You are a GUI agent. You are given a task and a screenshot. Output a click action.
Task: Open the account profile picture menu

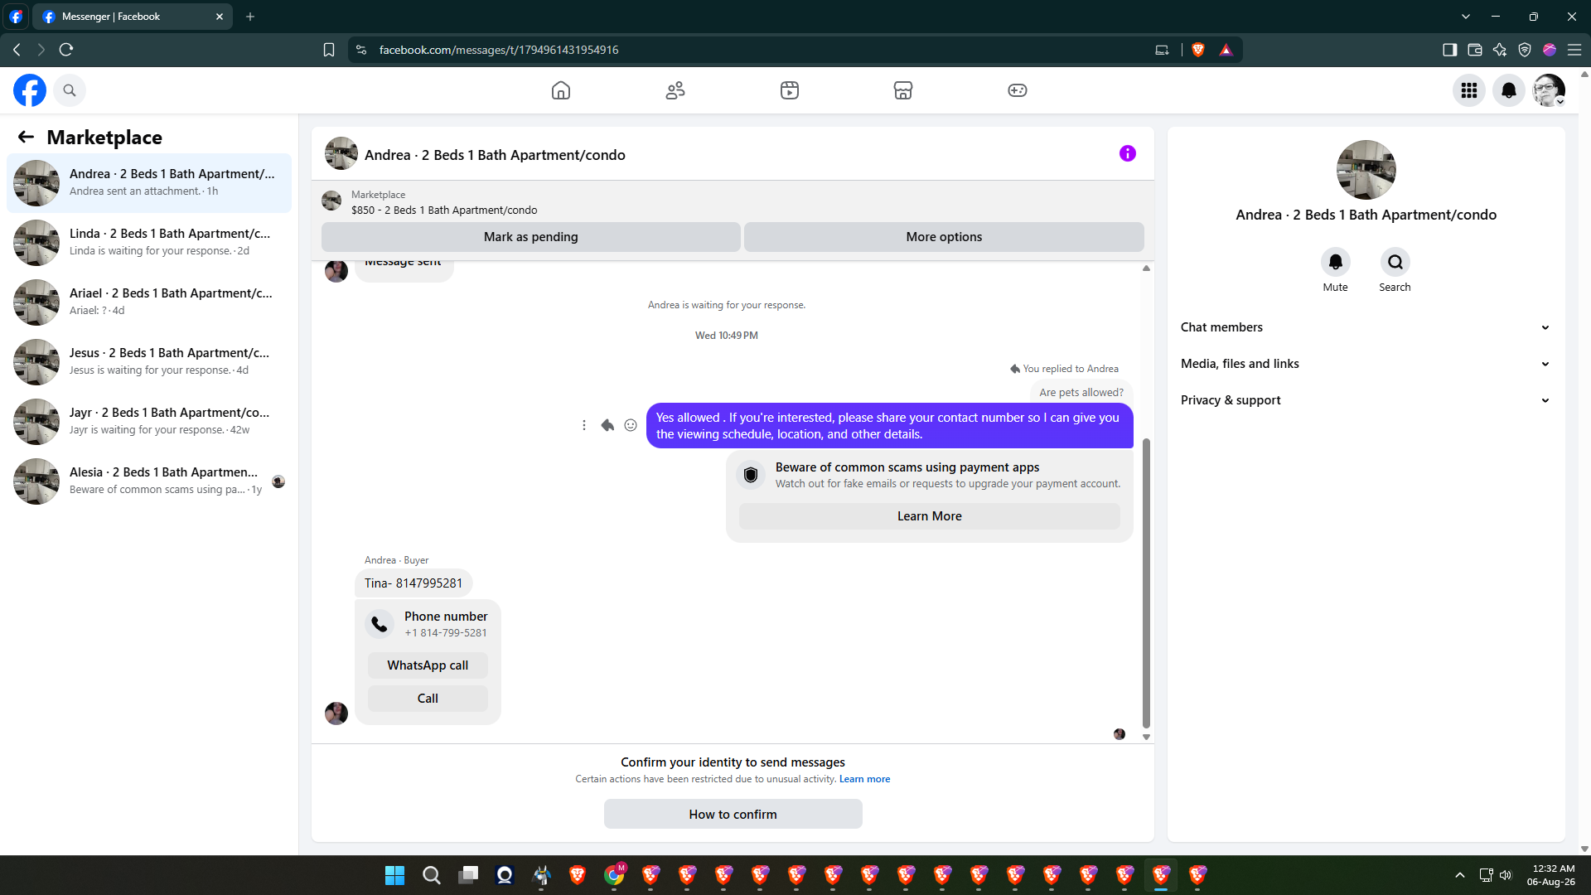coord(1549,90)
